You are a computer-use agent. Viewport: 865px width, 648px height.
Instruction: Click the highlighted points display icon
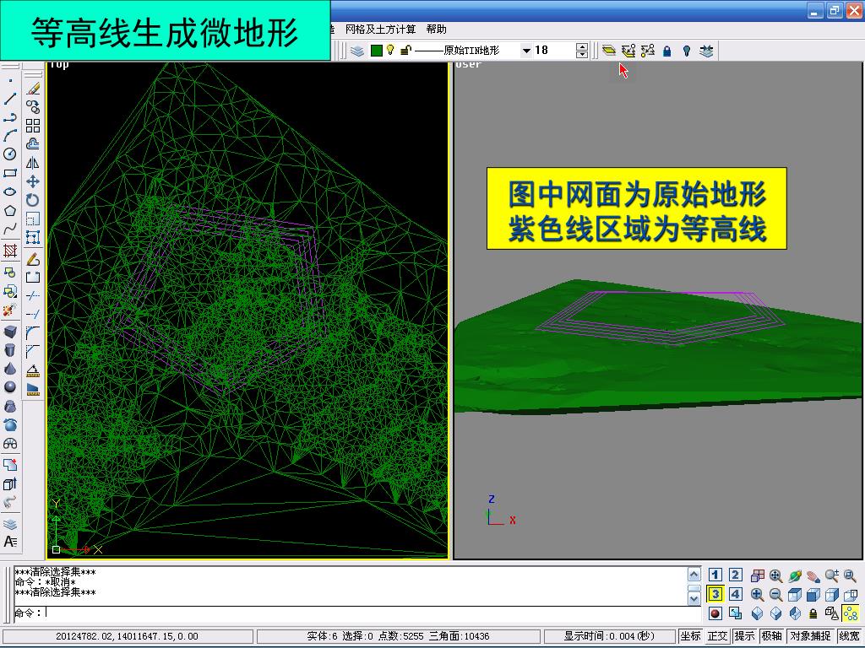tap(851, 613)
